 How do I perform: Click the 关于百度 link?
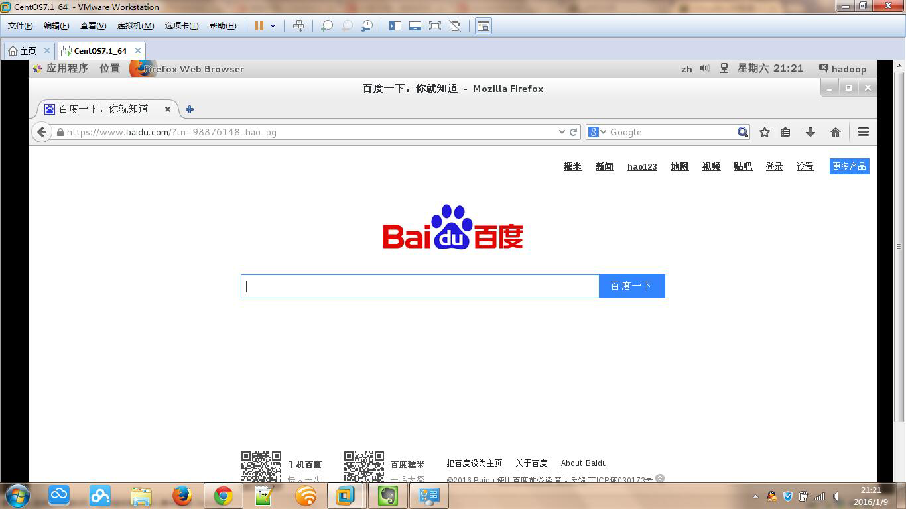(x=531, y=463)
